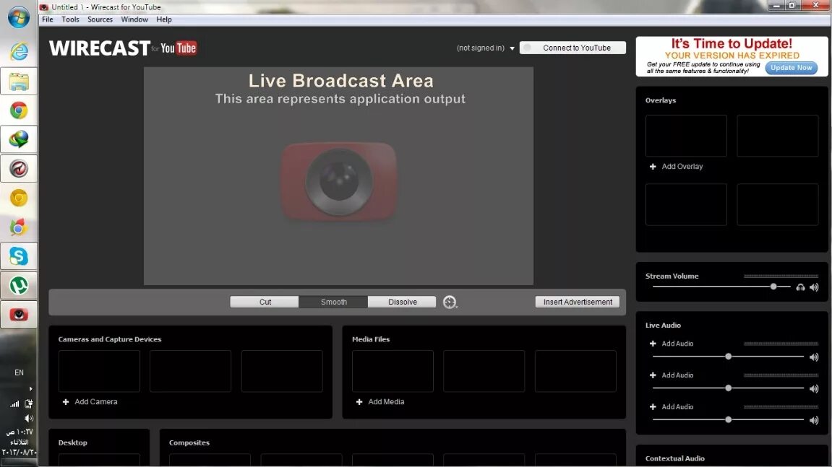Open the yellow Chrome Canary taskbar icon
The height and width of the screenshot is (467, 832).
click(x=19, y=198)
